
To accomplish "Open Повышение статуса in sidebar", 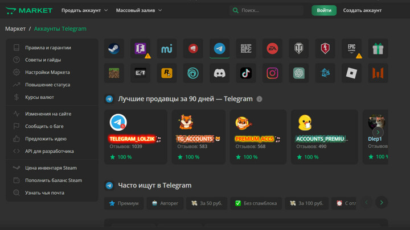I will pos(52,85).
